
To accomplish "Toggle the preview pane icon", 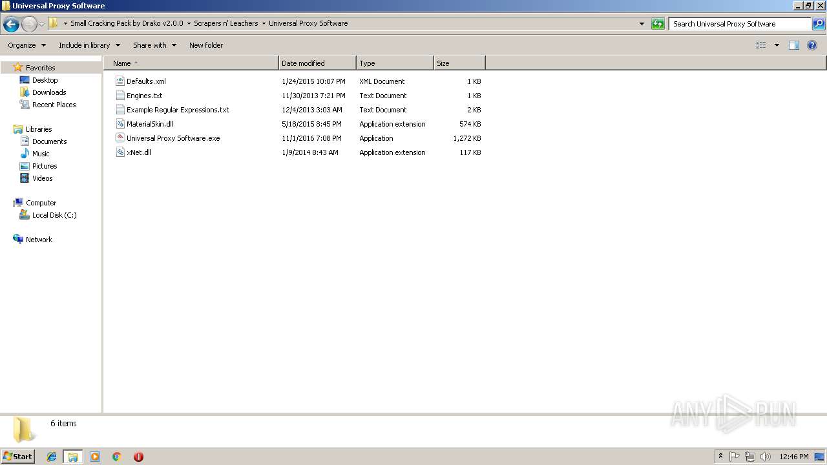I will (794, 45).
